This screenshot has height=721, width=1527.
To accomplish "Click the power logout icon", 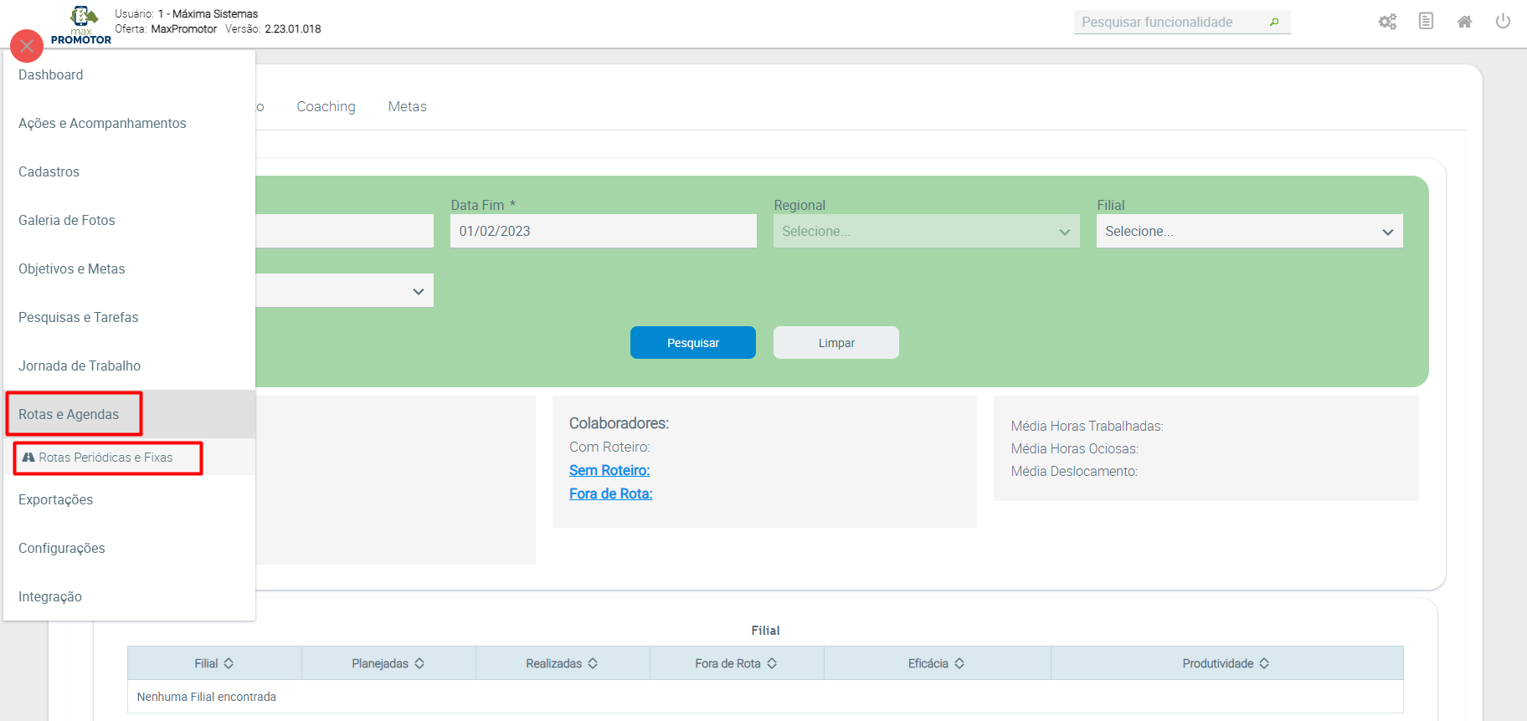I will [x=1503, y=21].
